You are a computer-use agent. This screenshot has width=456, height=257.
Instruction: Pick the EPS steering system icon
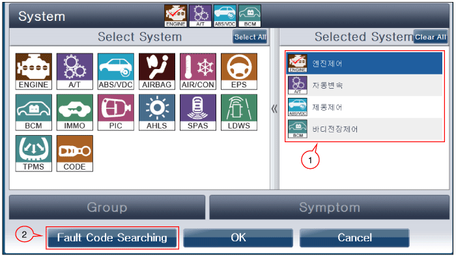pyautogui.click(x=239, y=71)
